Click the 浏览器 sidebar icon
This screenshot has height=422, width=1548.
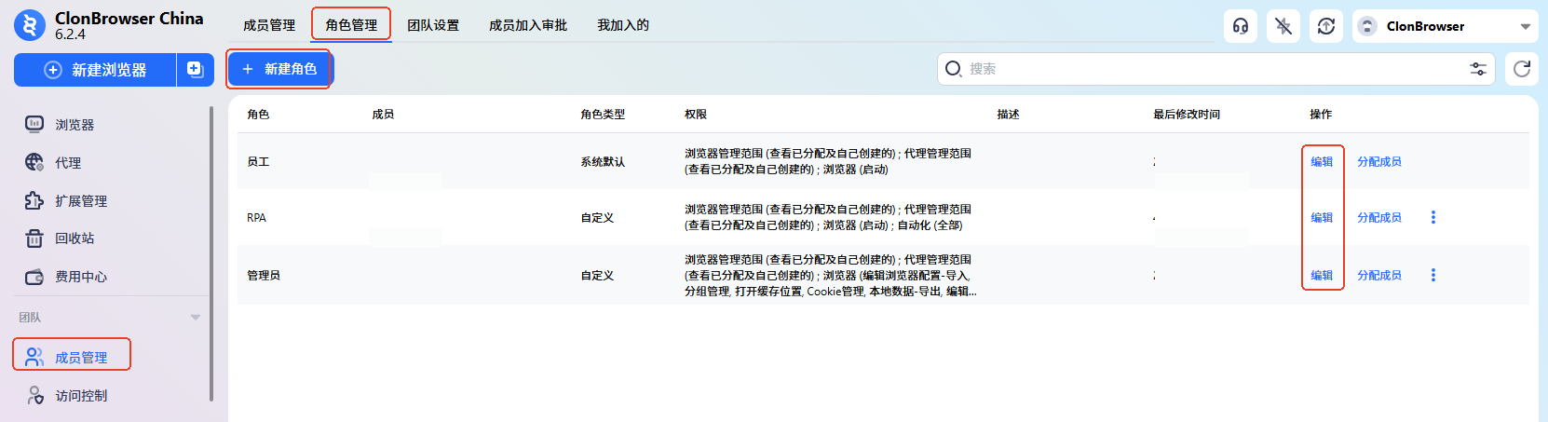(34, 124)
